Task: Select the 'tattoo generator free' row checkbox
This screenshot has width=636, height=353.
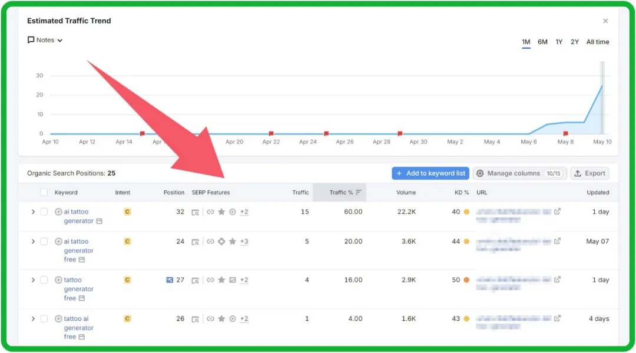Action: click(x=44, y=280)
